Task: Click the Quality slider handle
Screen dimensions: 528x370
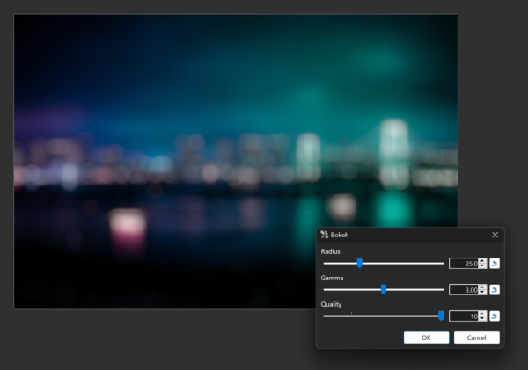Action: 441,316
